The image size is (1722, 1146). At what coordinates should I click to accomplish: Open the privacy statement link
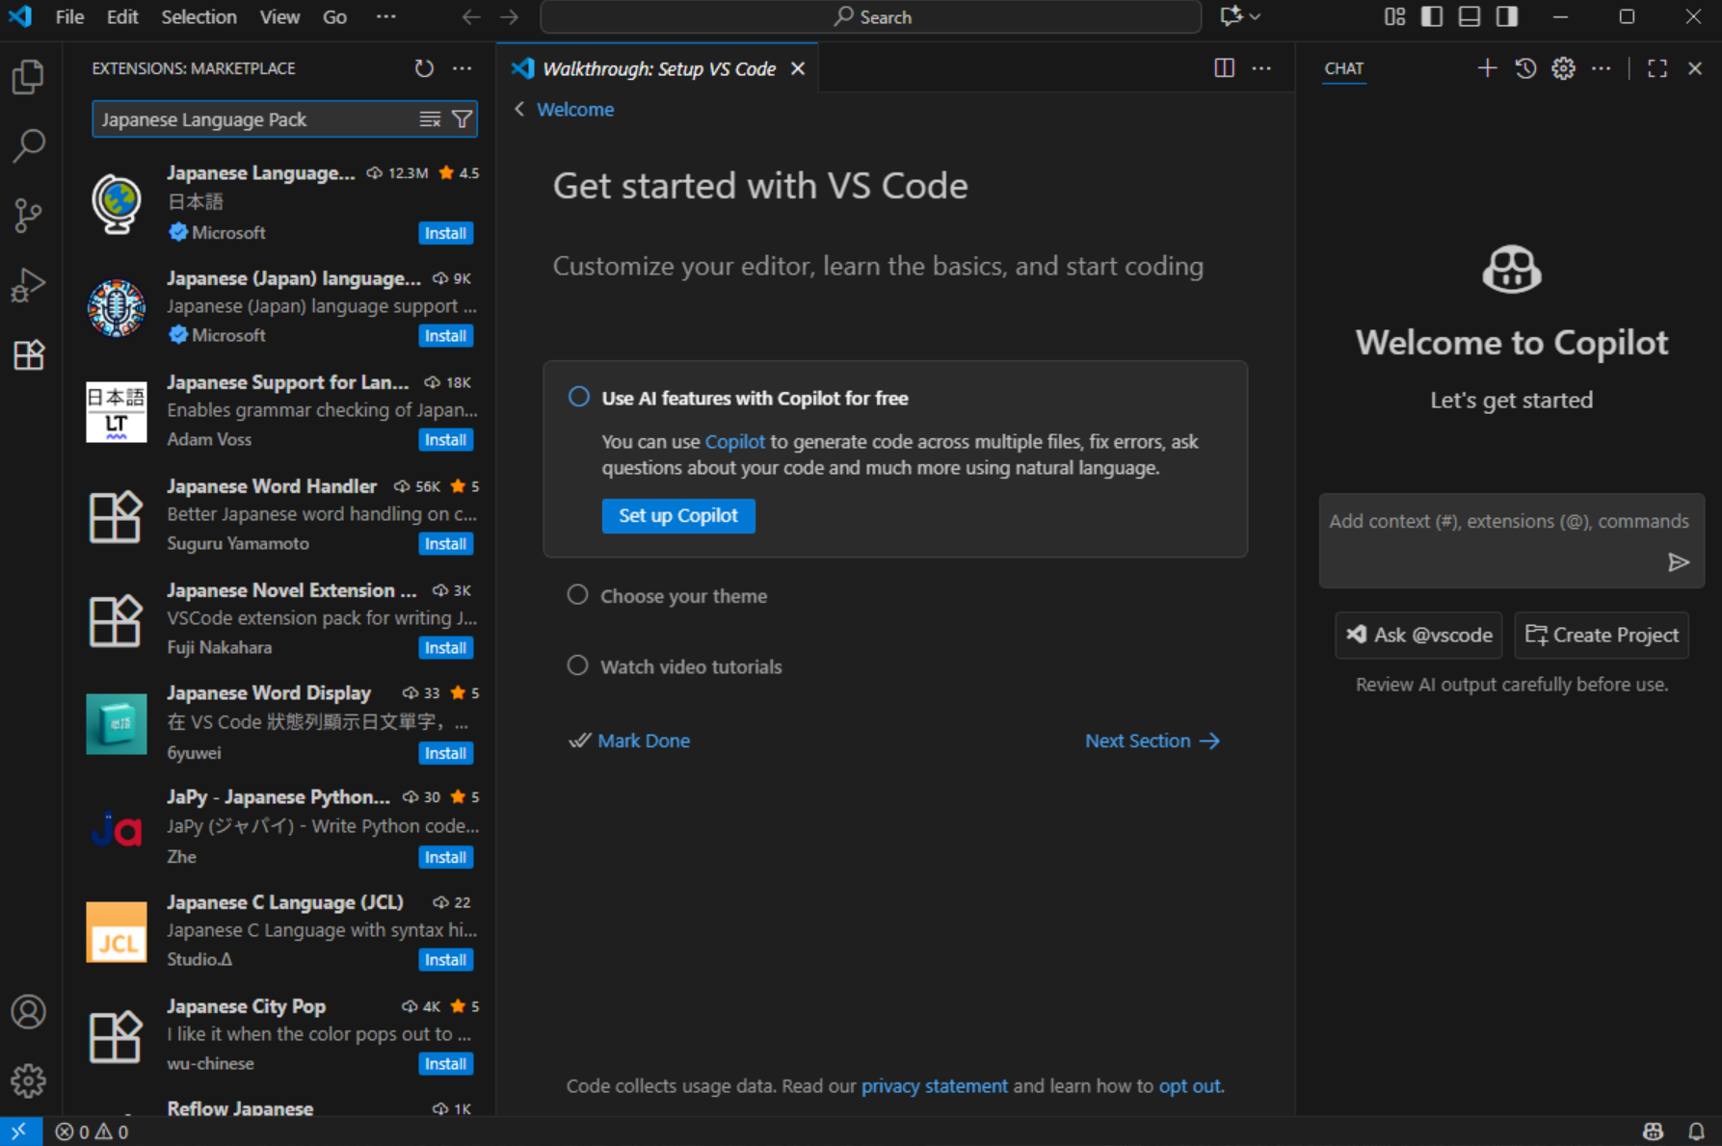click(x=934, y=1085)
